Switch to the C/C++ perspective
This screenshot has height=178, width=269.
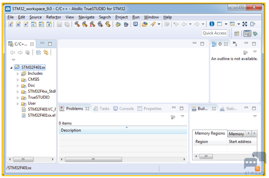[x=247, y=34]
